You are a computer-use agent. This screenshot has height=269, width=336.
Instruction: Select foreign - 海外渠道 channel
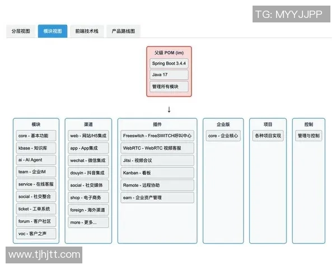(88, 210)
